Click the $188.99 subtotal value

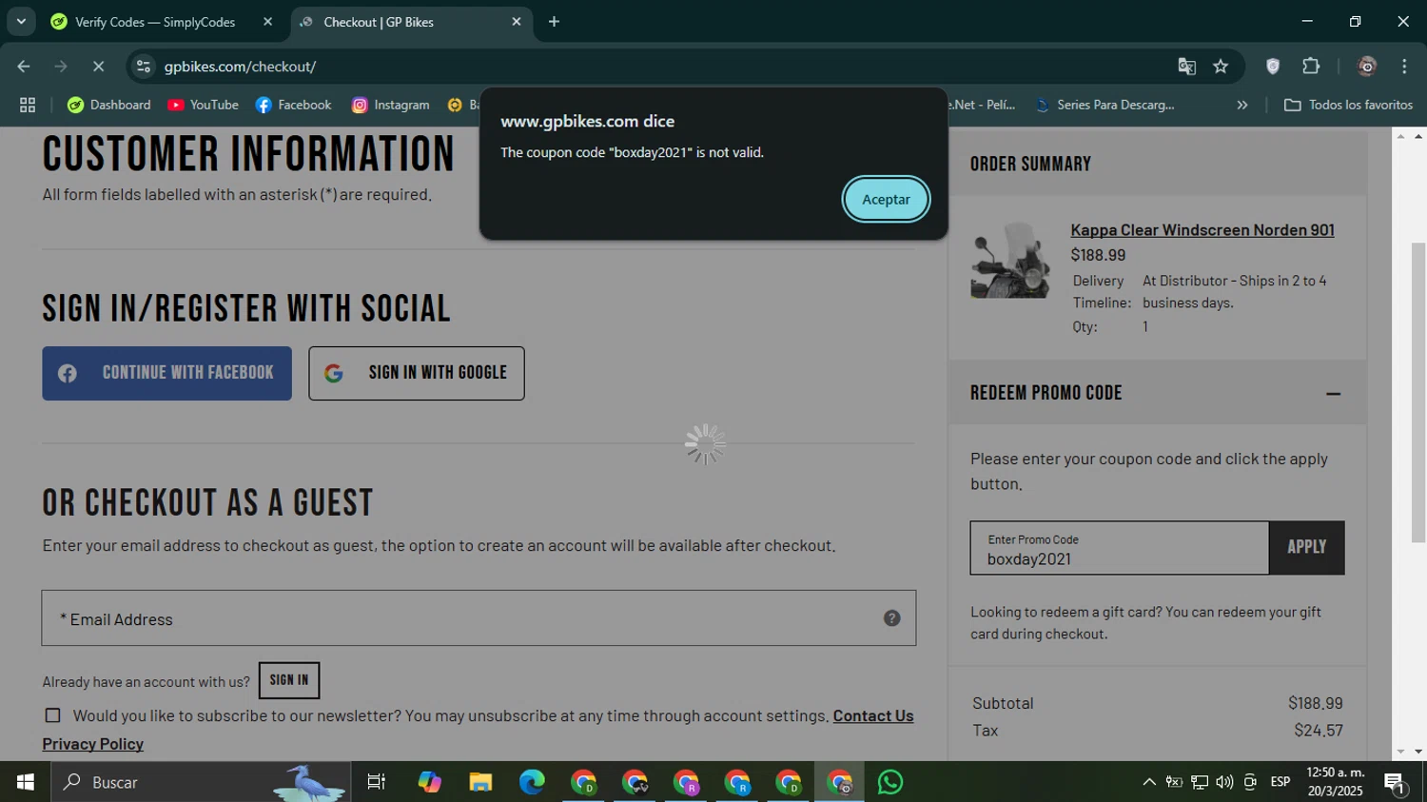point(1316,703)
